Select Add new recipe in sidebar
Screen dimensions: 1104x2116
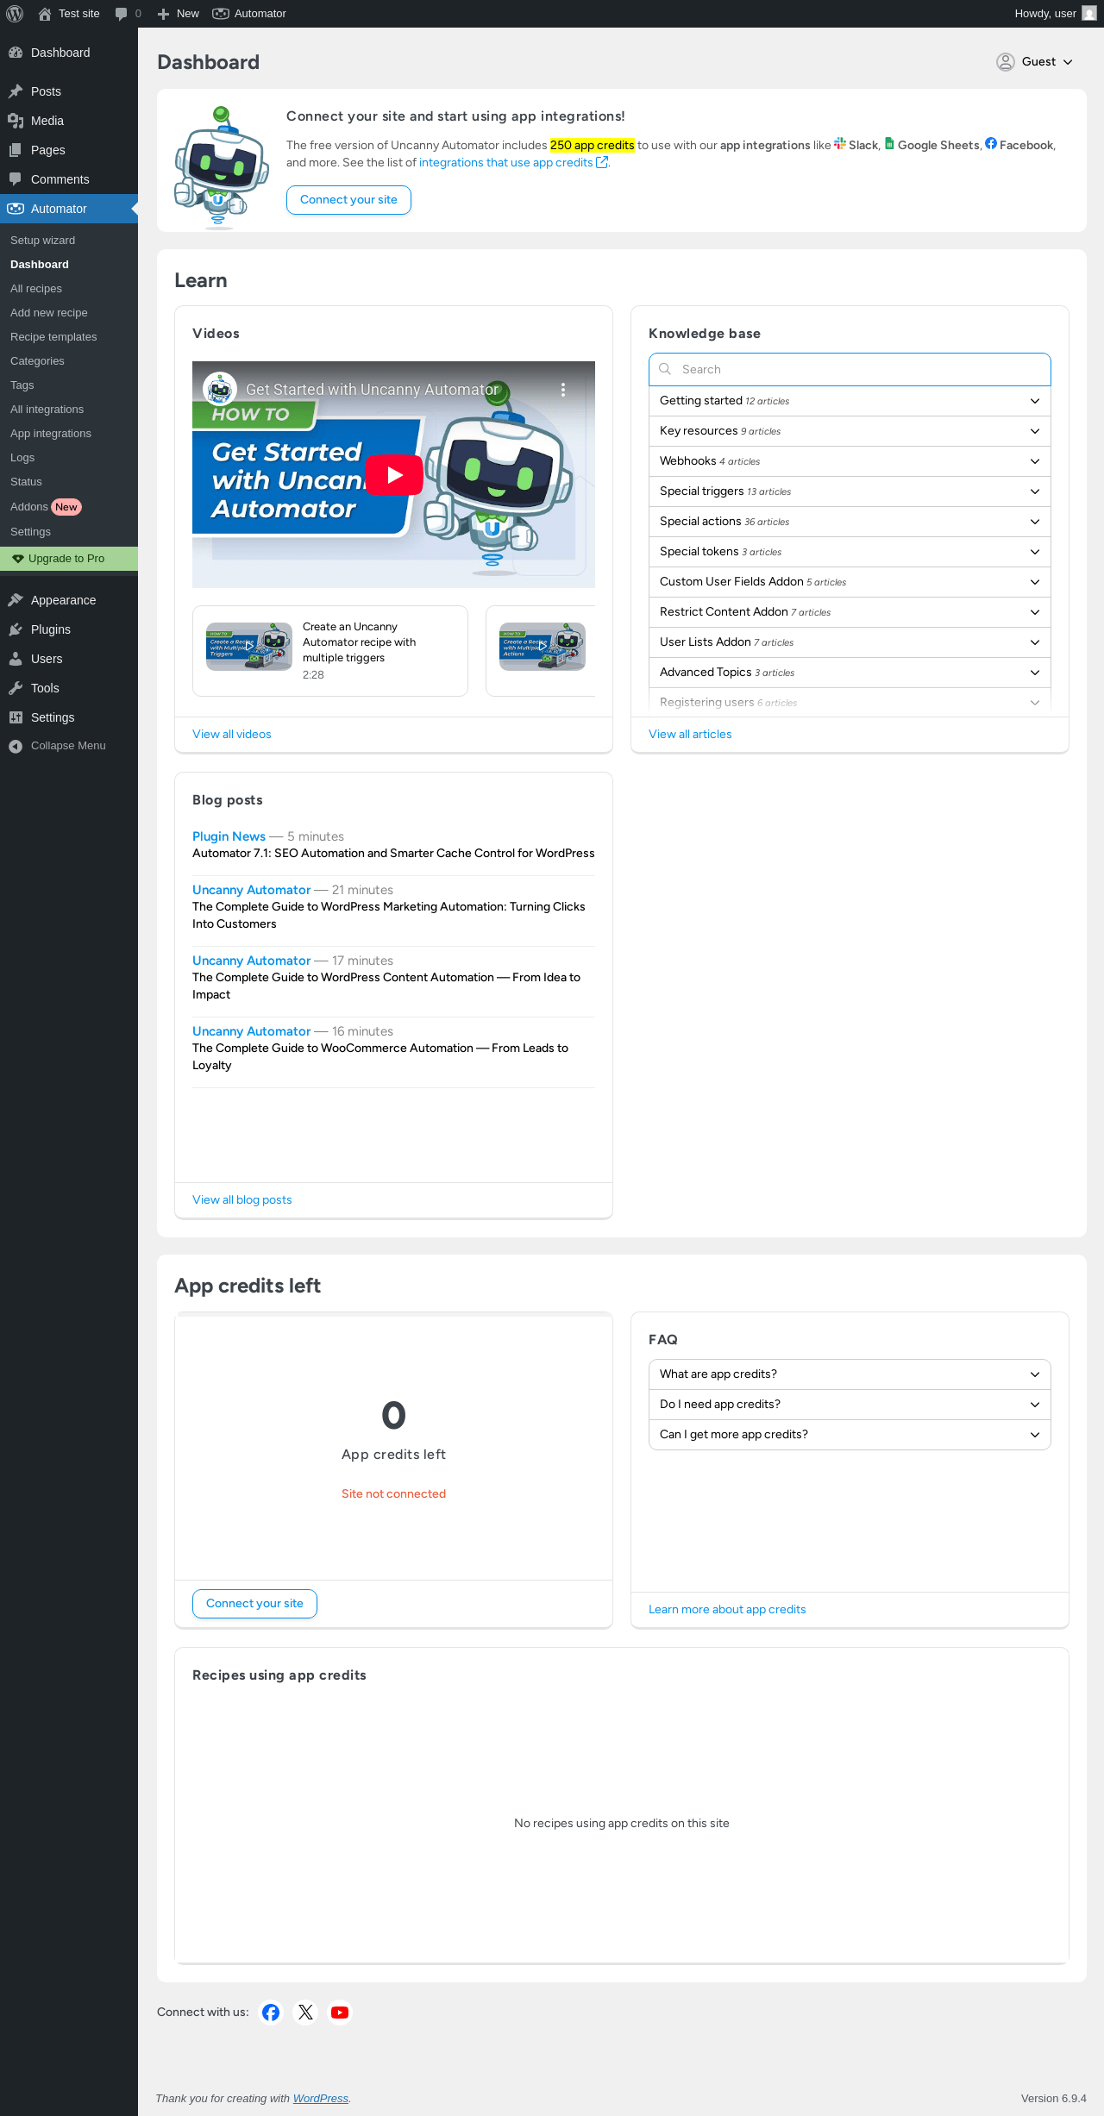click(69, 313)
